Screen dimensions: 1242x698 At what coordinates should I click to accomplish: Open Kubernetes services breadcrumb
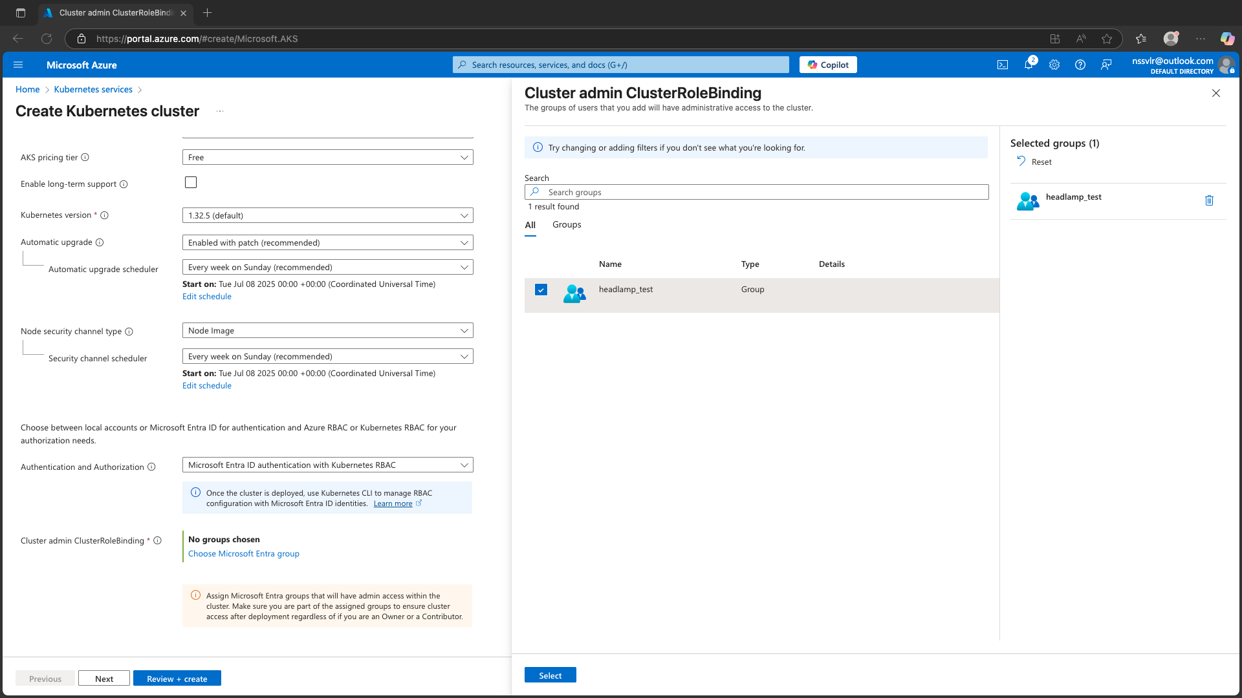(93, 89)
